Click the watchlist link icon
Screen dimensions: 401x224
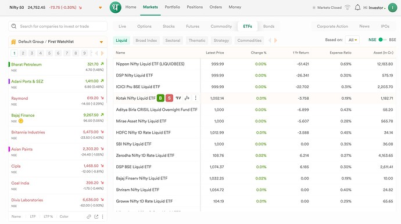click(89, 216)
